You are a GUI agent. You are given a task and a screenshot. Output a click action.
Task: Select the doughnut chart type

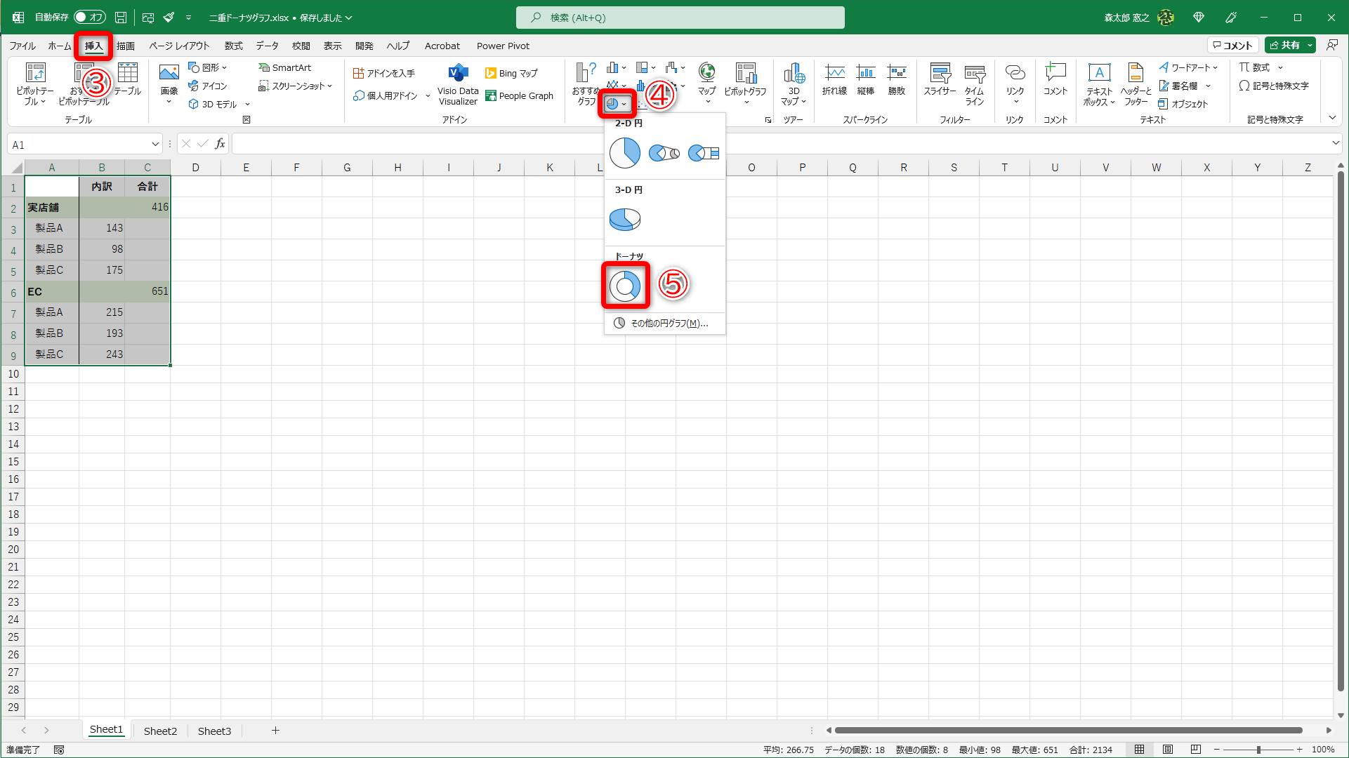pos(625,286)
